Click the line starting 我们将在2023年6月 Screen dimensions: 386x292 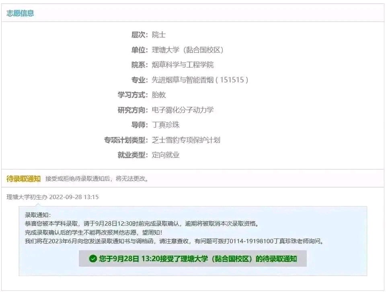[174, 241]
